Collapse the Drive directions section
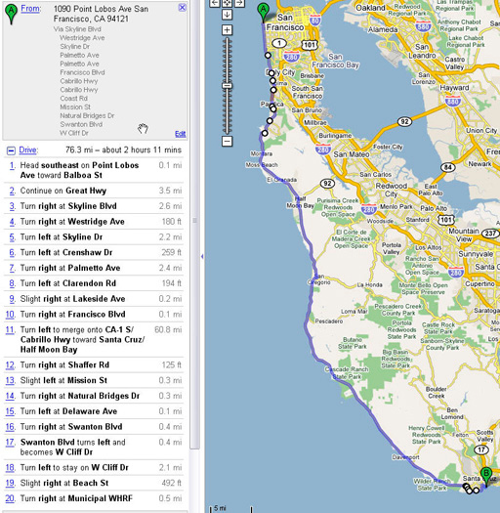500x513 pixels. pos(11,150)
